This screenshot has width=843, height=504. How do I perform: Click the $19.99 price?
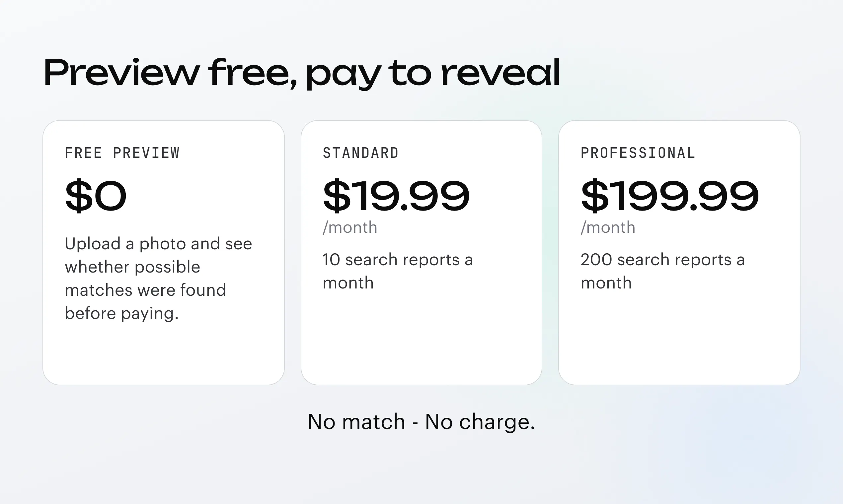click(x=396, y=196)
